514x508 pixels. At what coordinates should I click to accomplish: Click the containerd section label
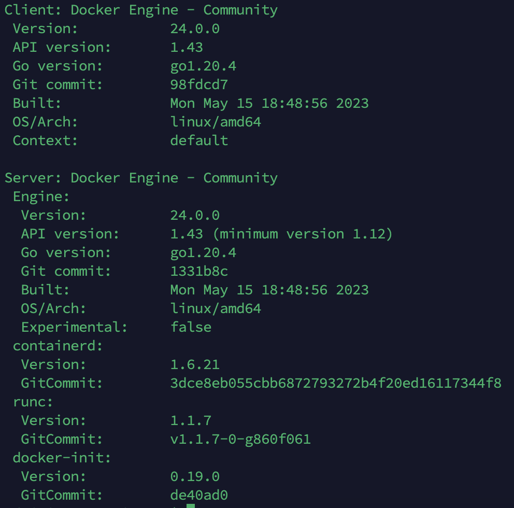[58, 346]
